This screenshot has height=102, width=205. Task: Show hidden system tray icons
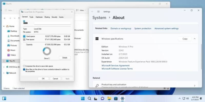(x=180, y=98)
